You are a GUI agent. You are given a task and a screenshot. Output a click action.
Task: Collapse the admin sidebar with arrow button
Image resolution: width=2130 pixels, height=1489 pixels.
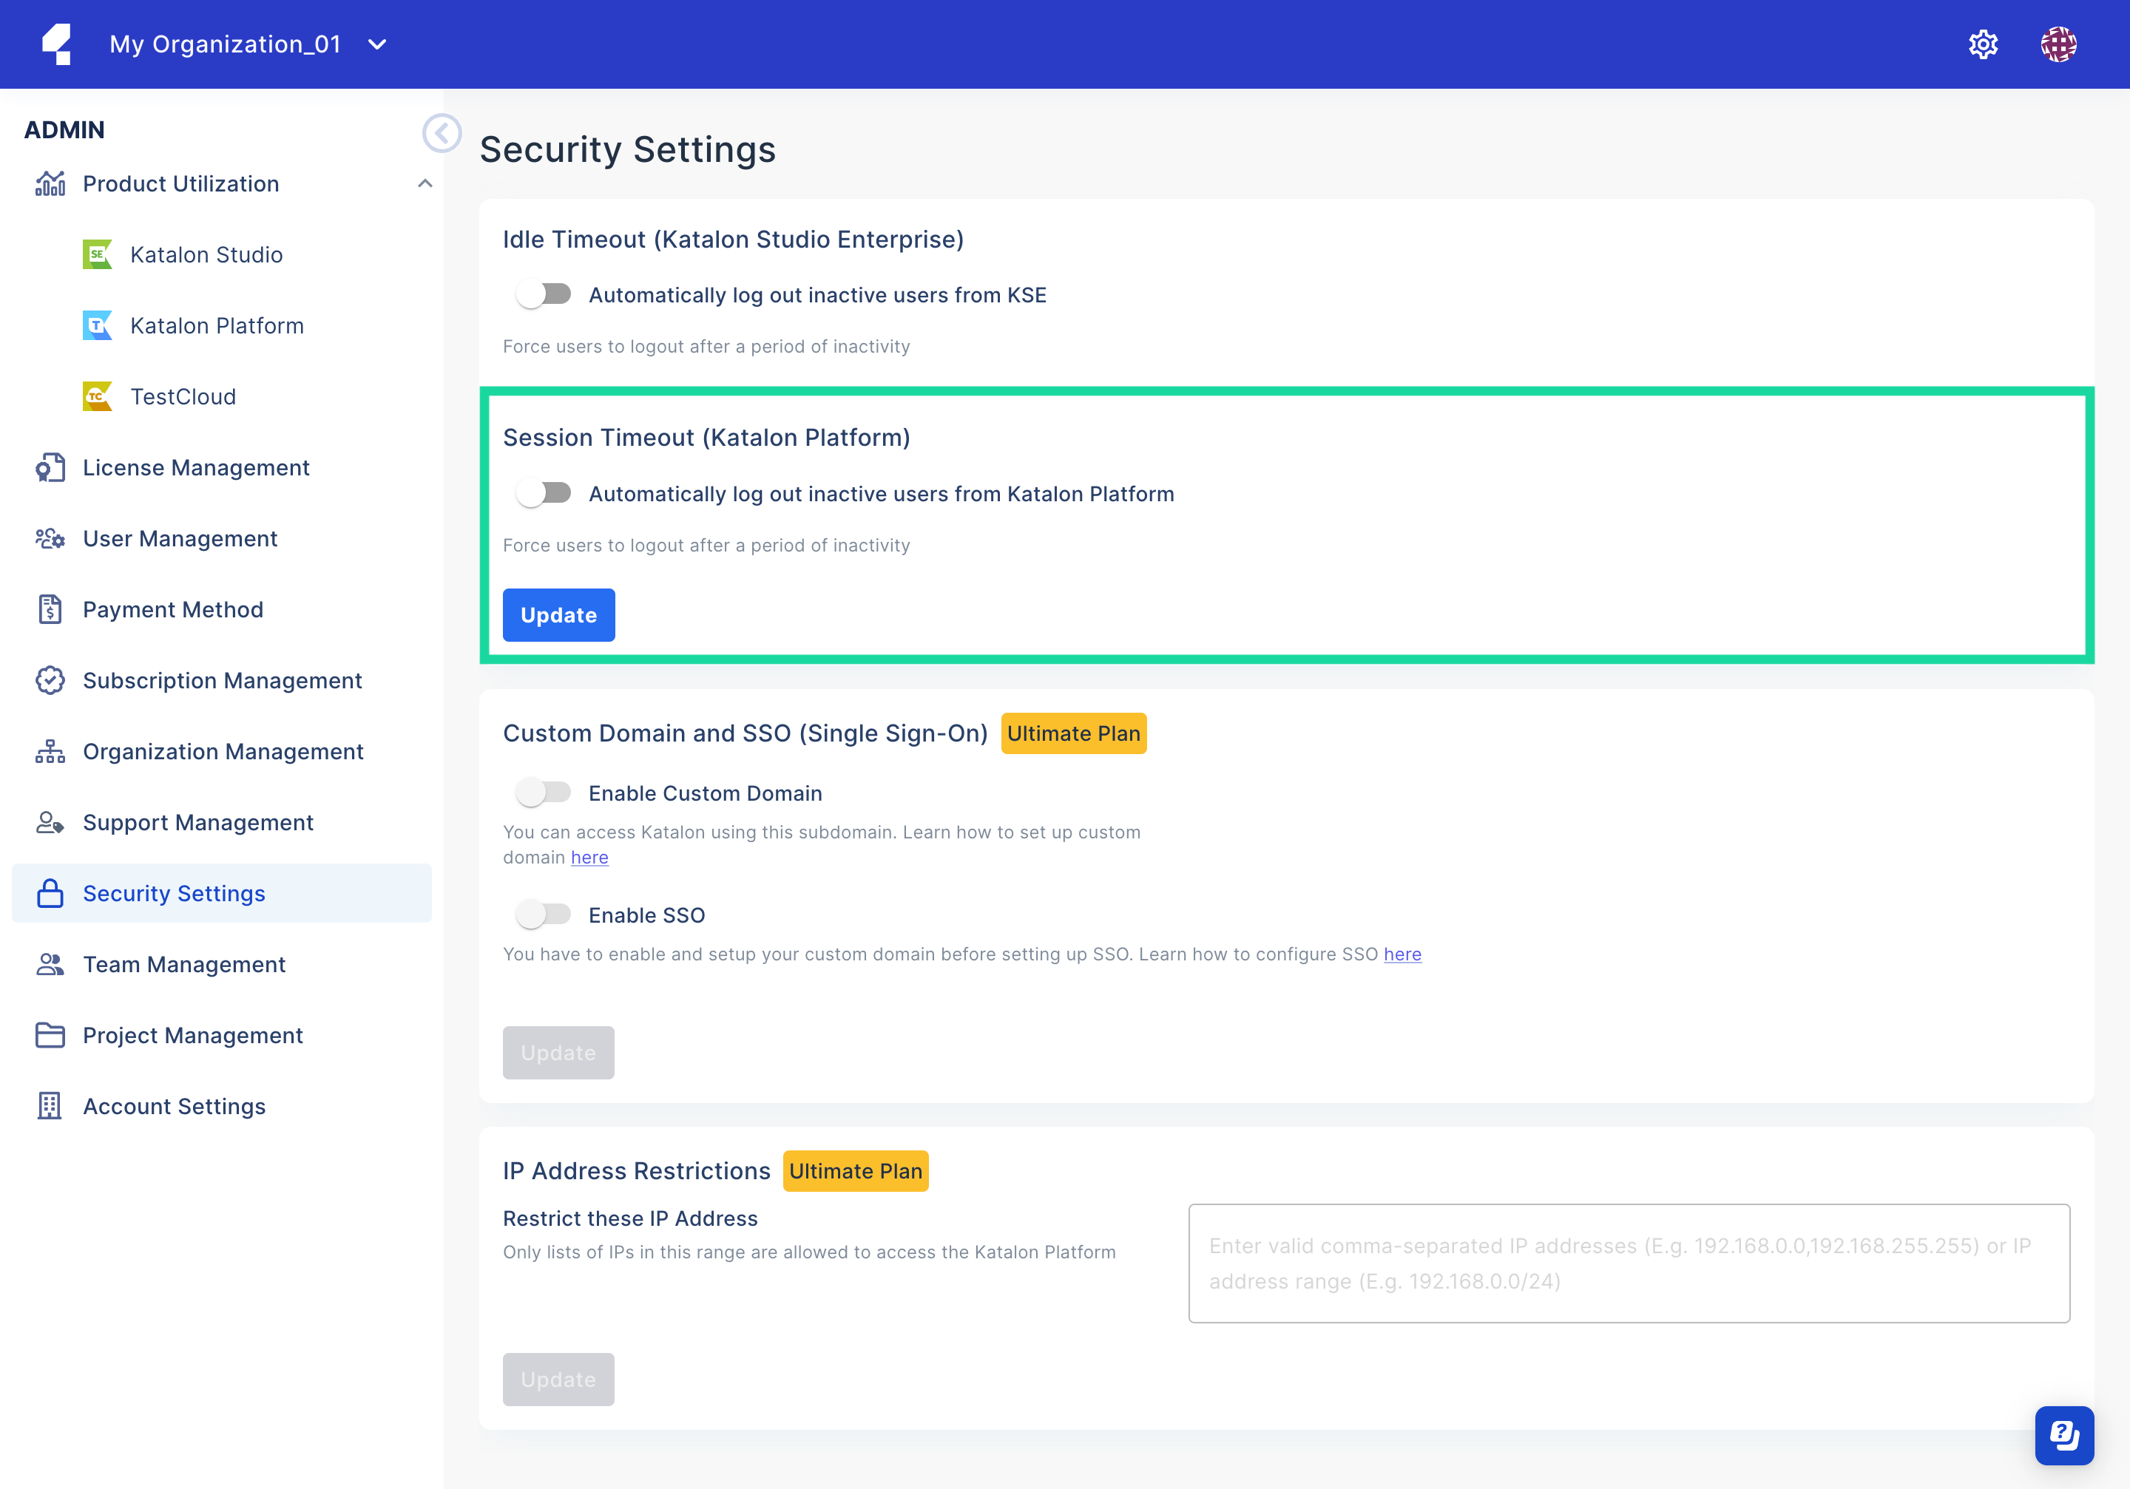pos(442,134)
